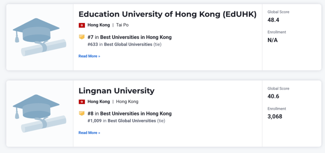Click the yellow badge icon beside #8 ranking
Viewport: 325px width, 153px height.
82,113
